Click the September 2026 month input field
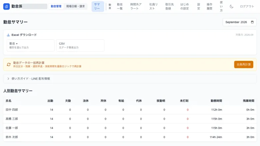Screen dimensions: 260x146 pyautogui.click(x=240, y=22)
